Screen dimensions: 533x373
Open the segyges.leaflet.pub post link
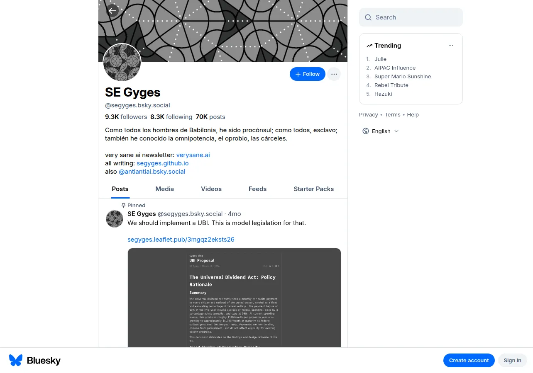[181, 240]
